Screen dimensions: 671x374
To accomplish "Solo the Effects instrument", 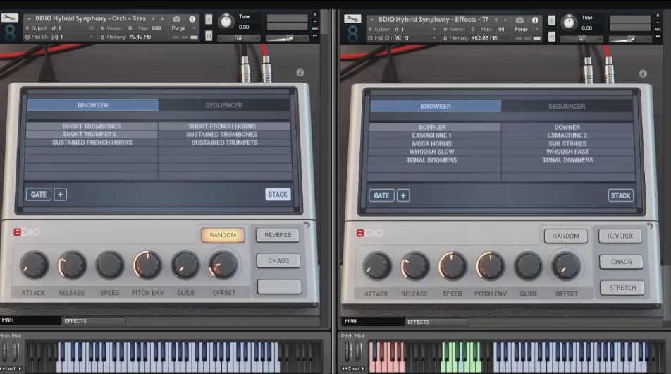I will pos(552,20).
